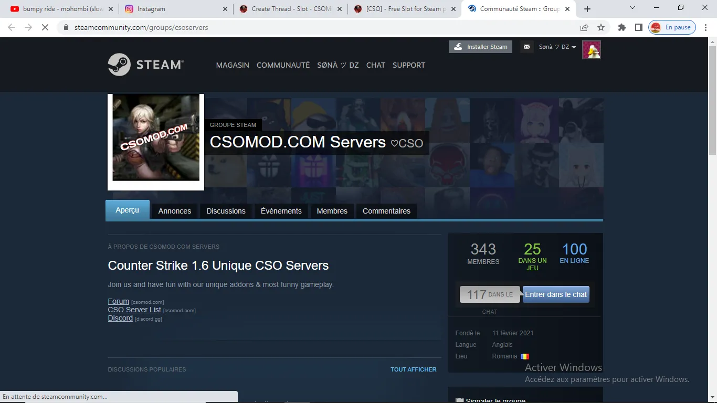717x403 pixels.
Task: Click the 343 MEMBRES count
Action: [483, 253]
